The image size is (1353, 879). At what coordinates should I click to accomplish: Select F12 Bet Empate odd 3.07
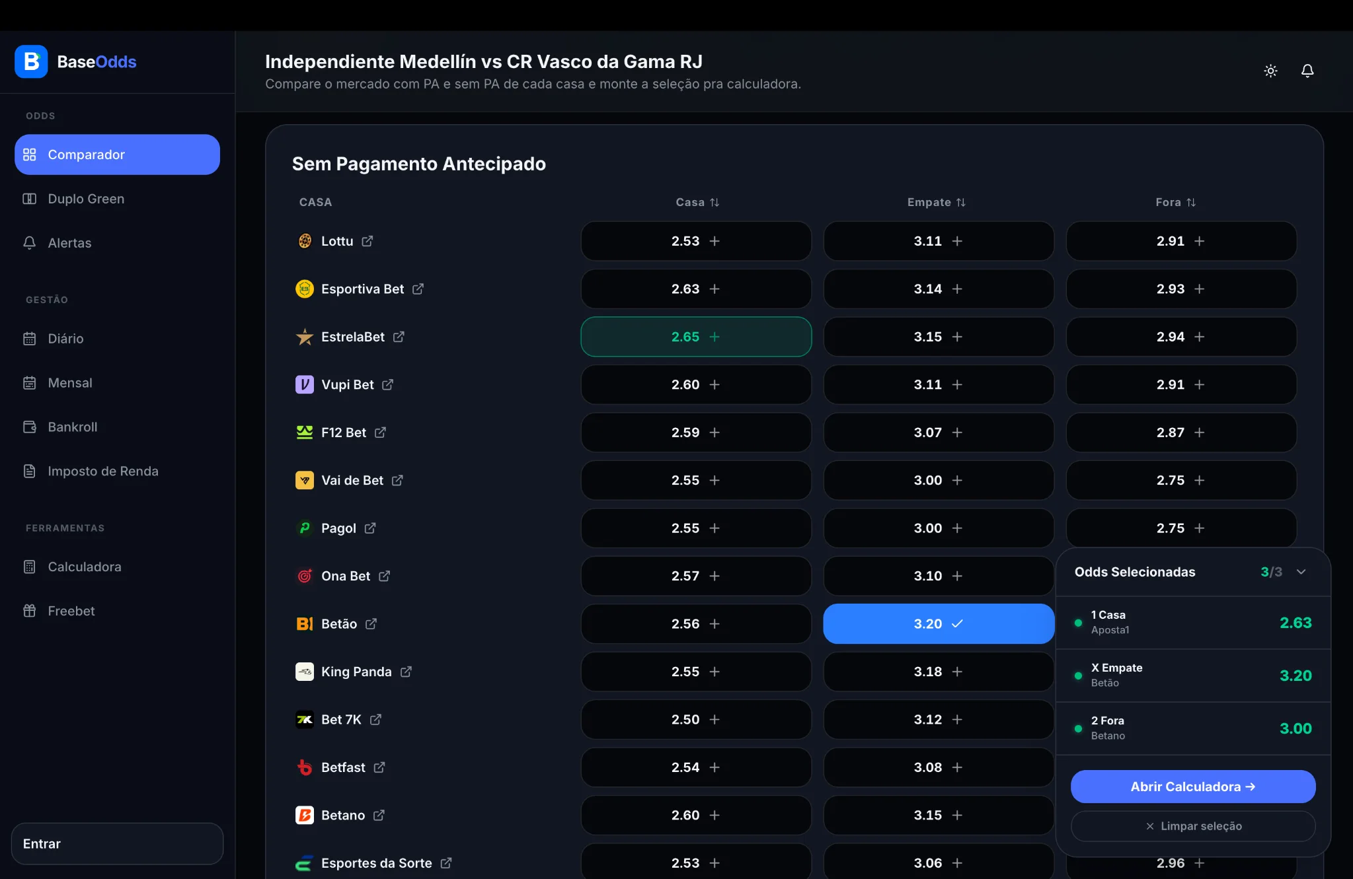[939, 433]
